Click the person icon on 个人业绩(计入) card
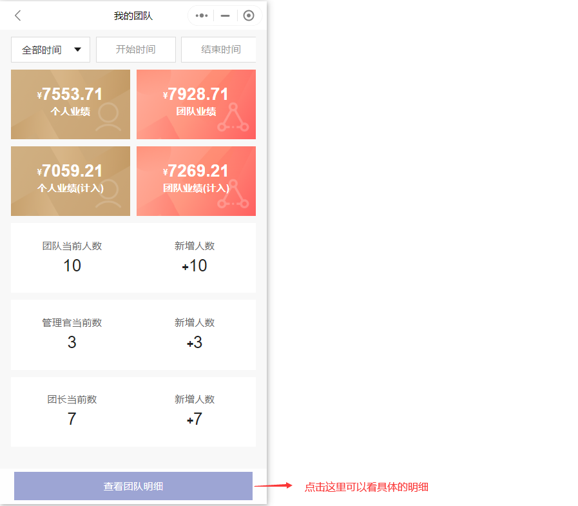This screenshot has height=506, width=578. (x=108, y=194)
